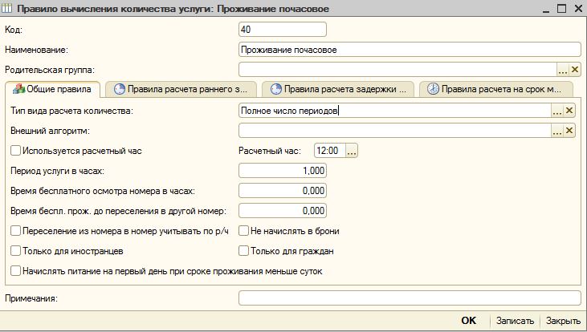Click the clock icon on срок м... tab
The height and width of the screenshot is (332, 587).
tap(433, 89)
